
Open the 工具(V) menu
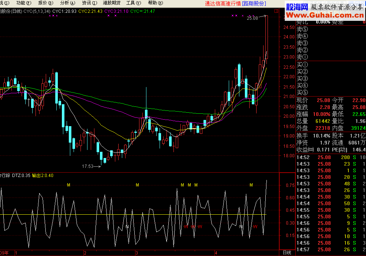pyautogui.click(x=134, y=3)
